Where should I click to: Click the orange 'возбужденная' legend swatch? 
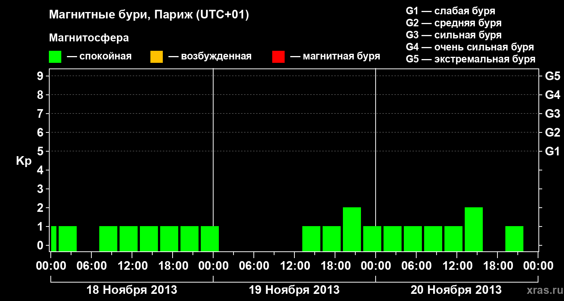pos(156,57)
